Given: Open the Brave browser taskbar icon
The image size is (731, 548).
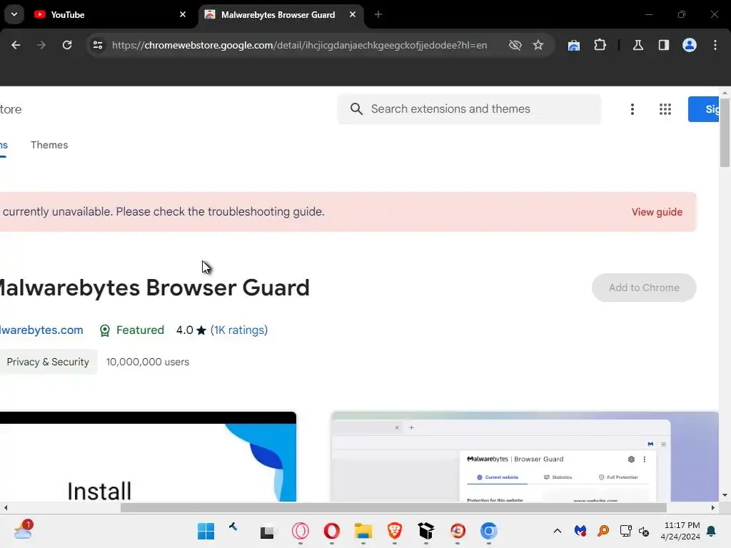Looking at the screenshot, I should pyautogui.click(x=394, y=531).
